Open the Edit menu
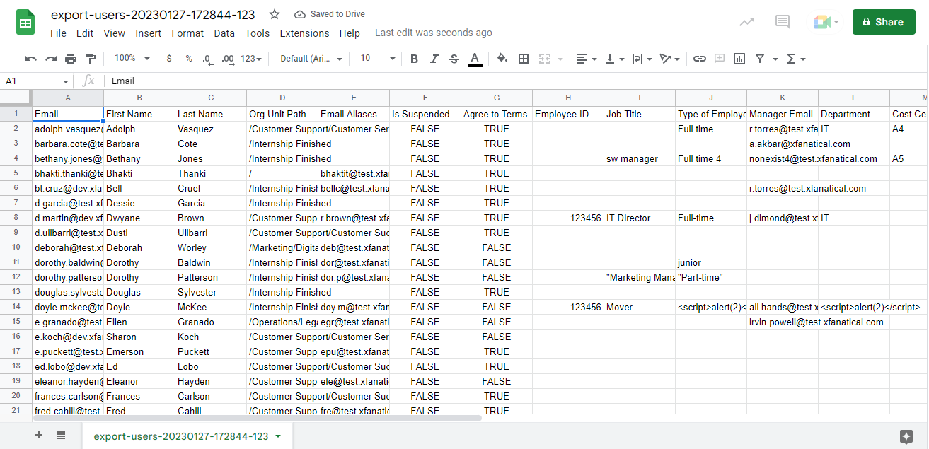The height and width of the screenshot is (449, 929). tap(85, 33)
